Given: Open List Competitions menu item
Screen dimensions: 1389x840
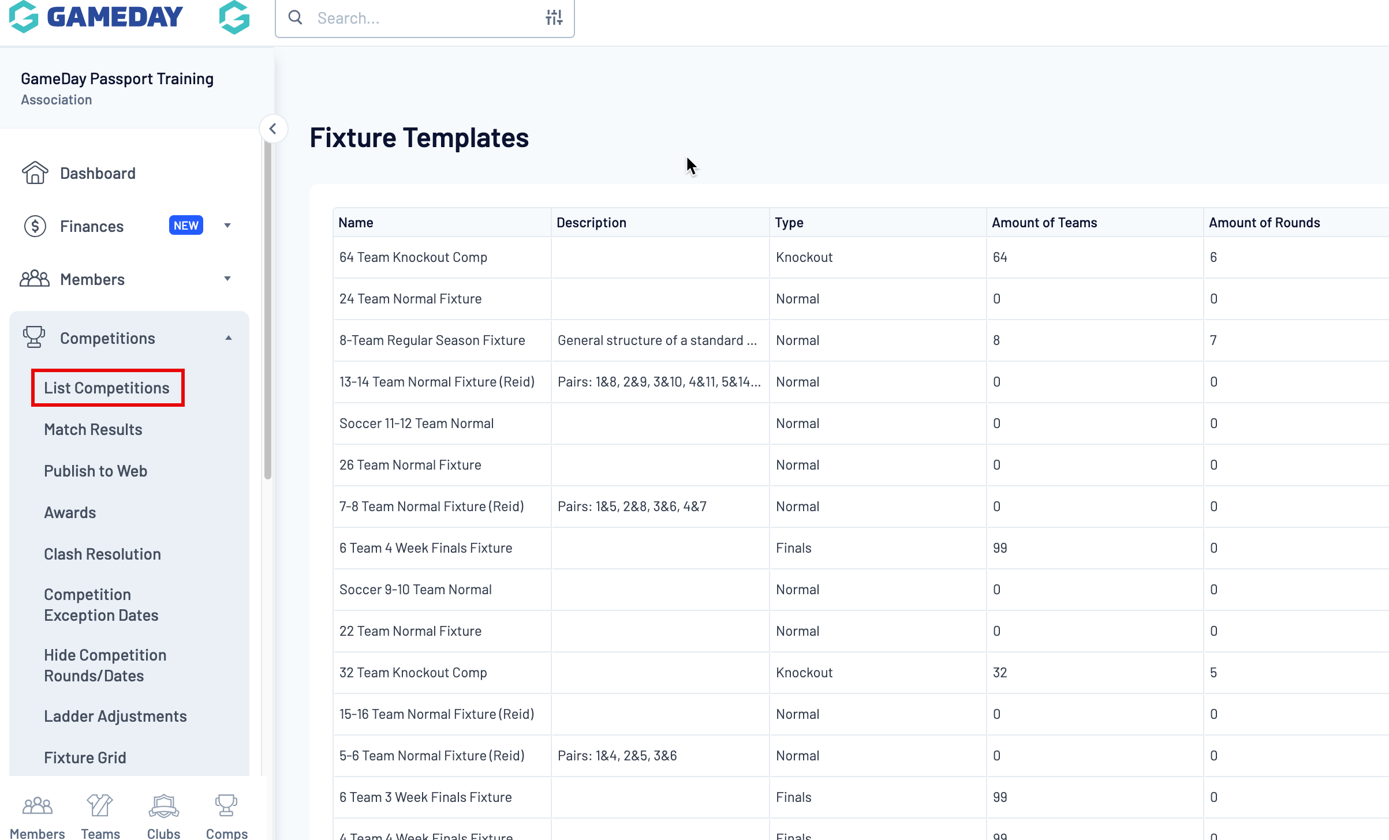Looking at the screenshot, I should (107, 388).
